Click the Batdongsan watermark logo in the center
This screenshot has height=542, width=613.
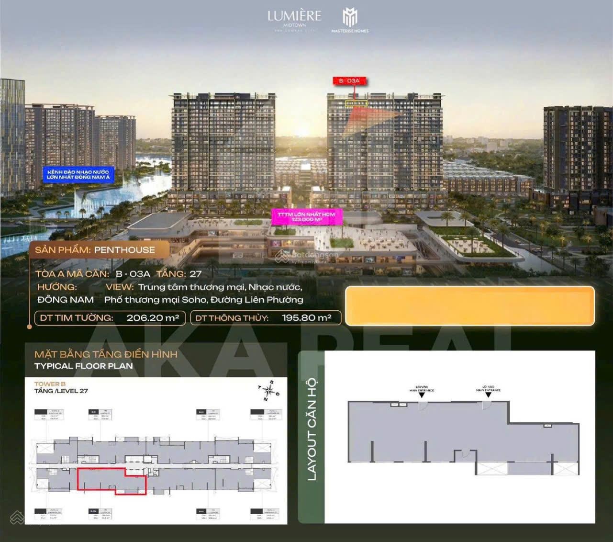pyautogui.click(x=306, y=257)
